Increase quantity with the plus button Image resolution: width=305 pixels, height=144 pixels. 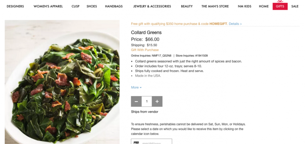point(157,102)
